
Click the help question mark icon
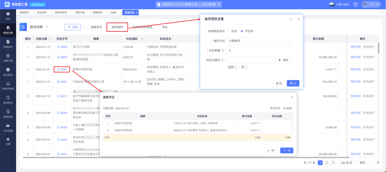pyautogui.click(x=356, y=4)
